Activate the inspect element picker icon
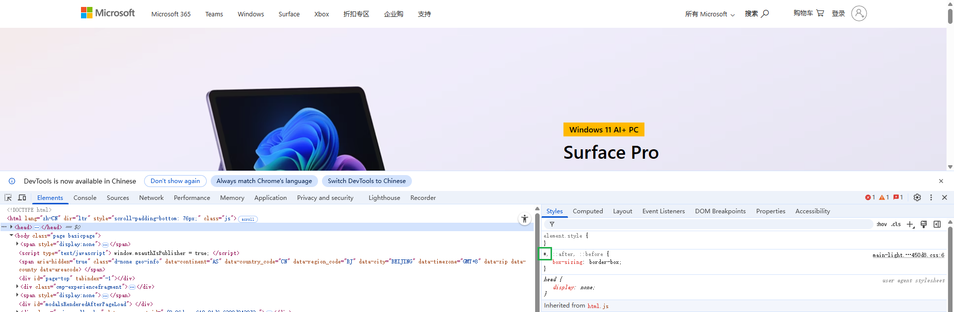Viewport: 954px width, 312px height. coord(8,197)
